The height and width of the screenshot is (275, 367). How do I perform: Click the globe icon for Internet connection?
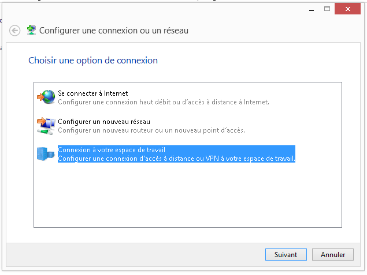coord(46,97)
